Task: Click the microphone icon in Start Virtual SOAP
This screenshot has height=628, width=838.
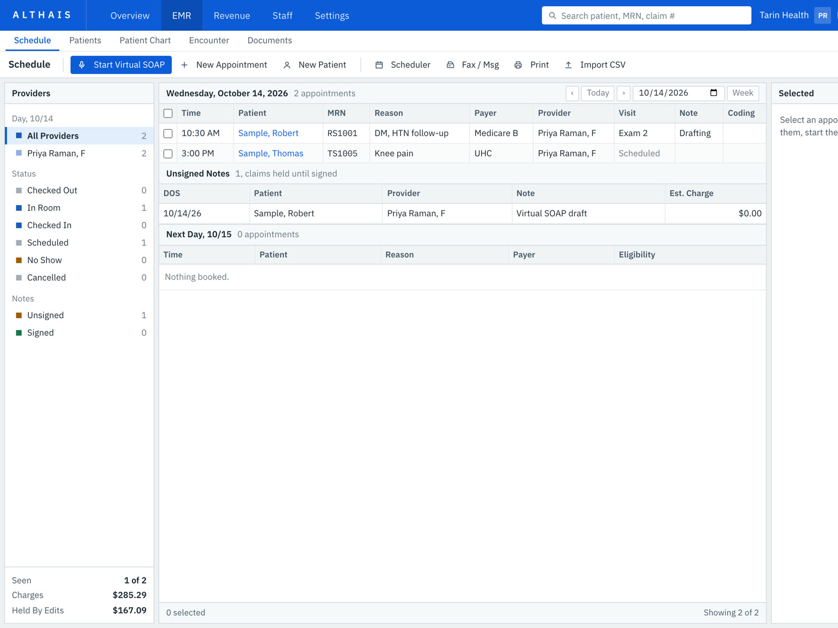Action: pyautogui.click(x=82, y=65)
